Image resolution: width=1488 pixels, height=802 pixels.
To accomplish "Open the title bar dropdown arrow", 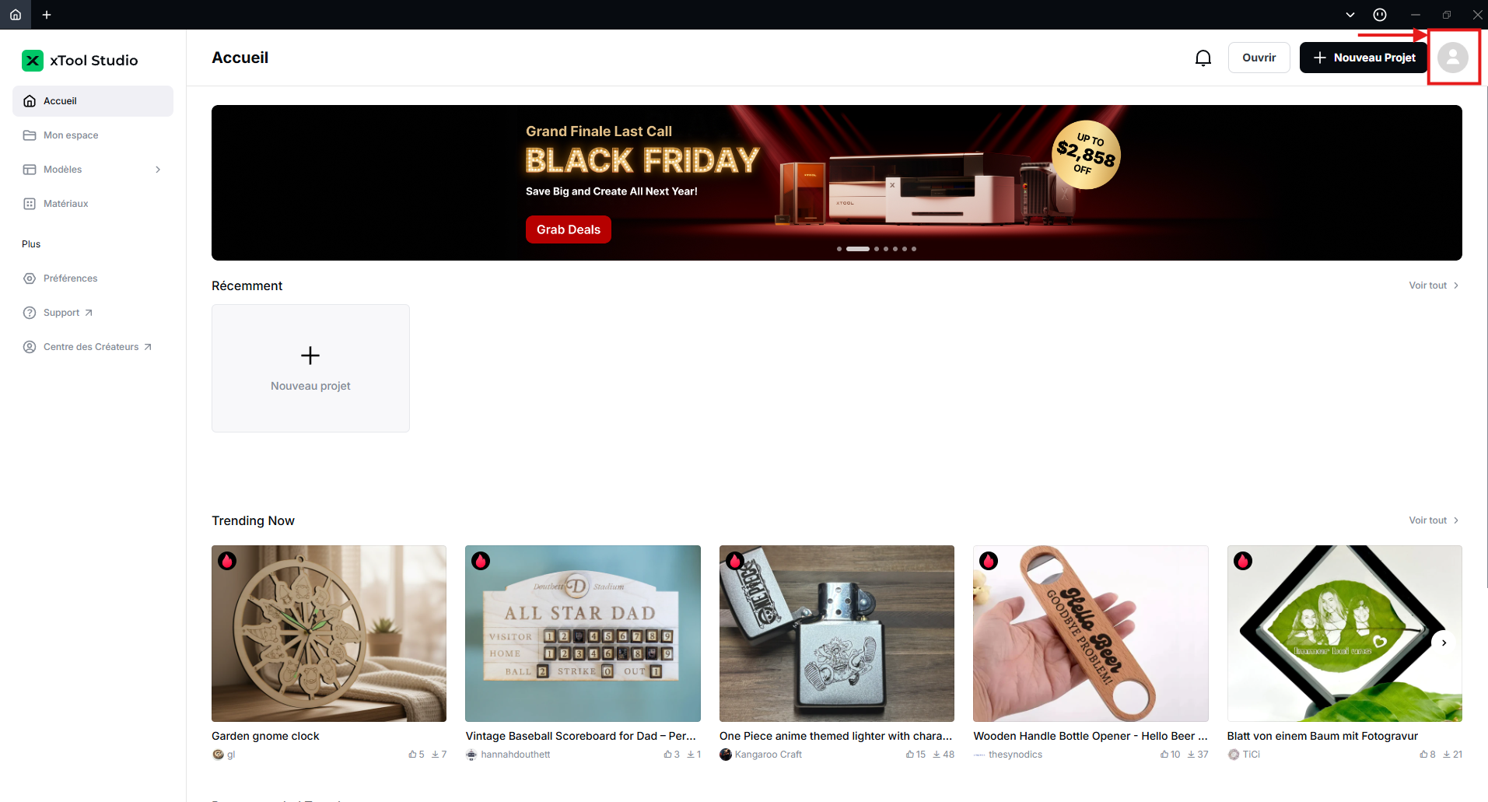I will (1350, 15).
